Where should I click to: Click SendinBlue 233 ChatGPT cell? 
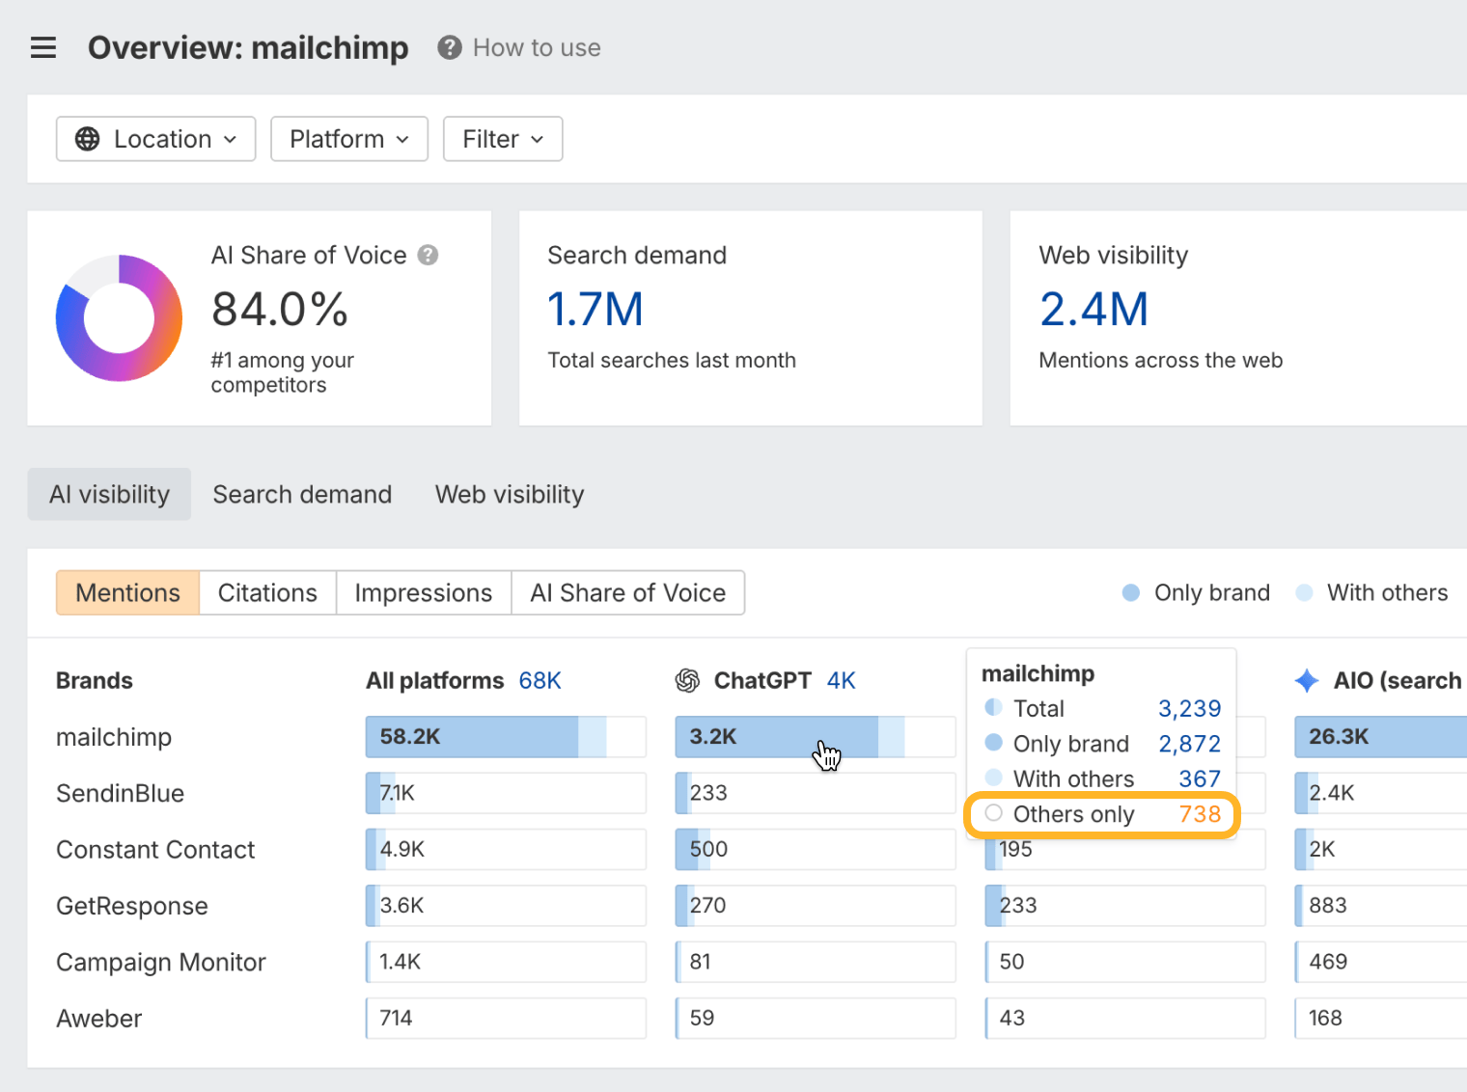815,793
